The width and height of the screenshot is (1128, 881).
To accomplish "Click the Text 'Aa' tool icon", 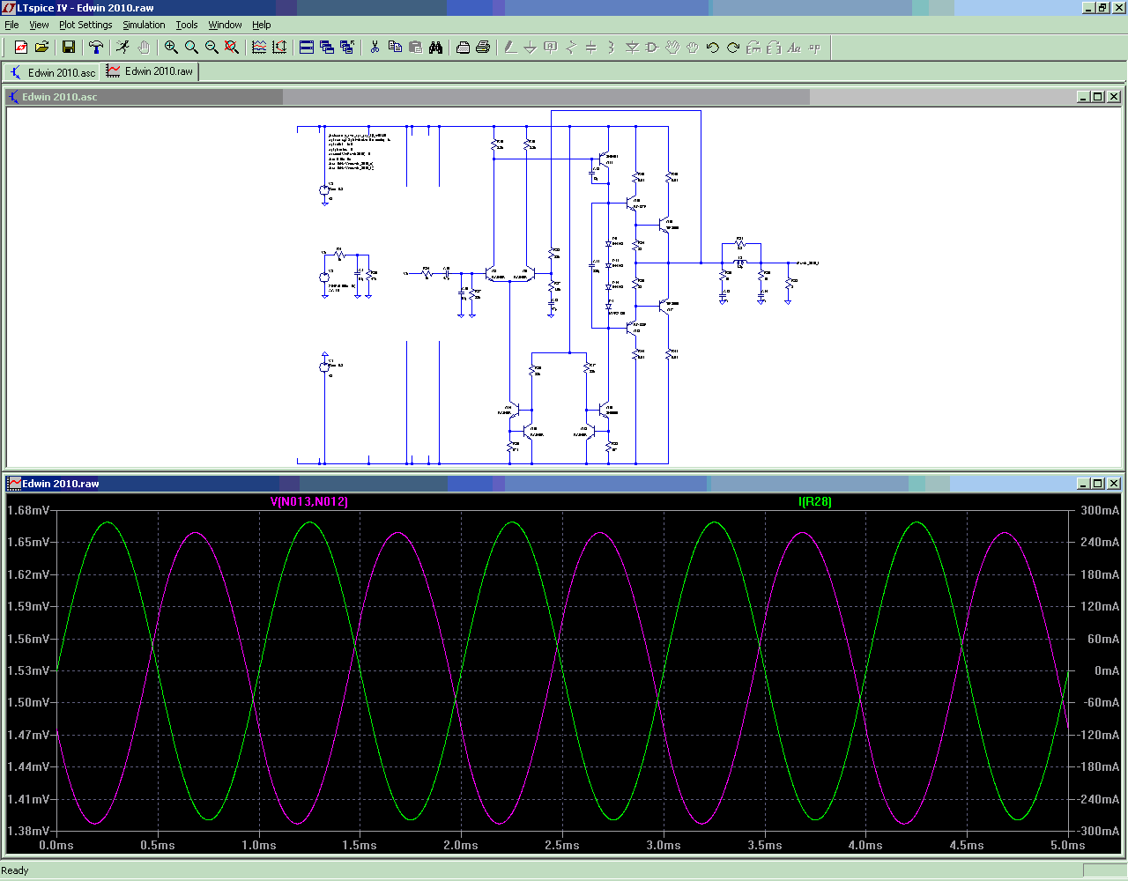I will tap(794, 48).
